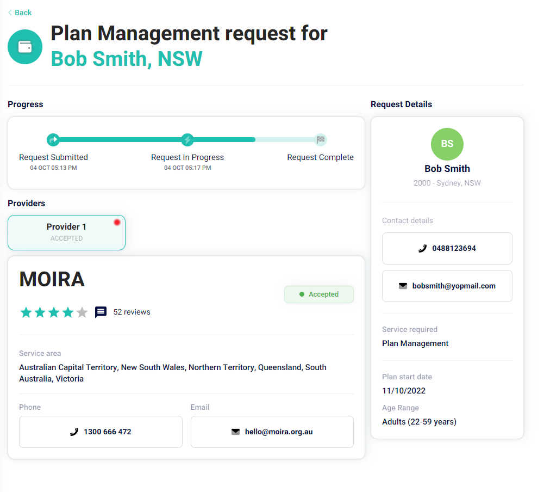The image size is (544, 492).
Task: Email hello@moira.org.au
Action: coord(272,432)
